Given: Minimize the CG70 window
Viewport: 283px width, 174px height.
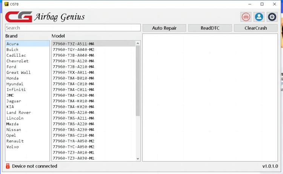Looking at the screenshot, I should pyautogui.click(x=250, y=4).
